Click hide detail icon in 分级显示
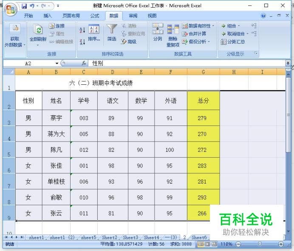 [x=254, y=33]
